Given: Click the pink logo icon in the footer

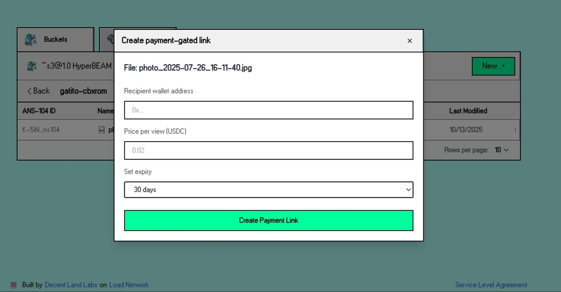Looking at the screenshot, I should (13, 285).
